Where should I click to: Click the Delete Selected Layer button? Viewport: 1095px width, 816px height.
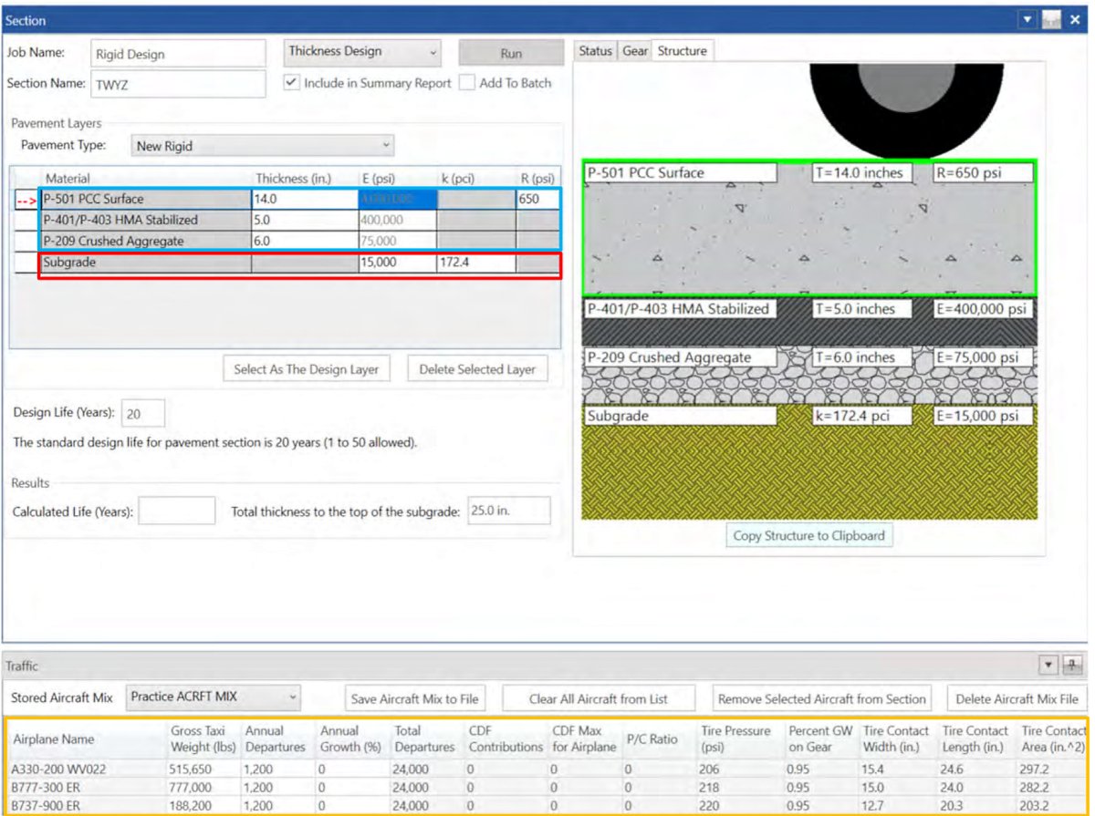point(478,369)
